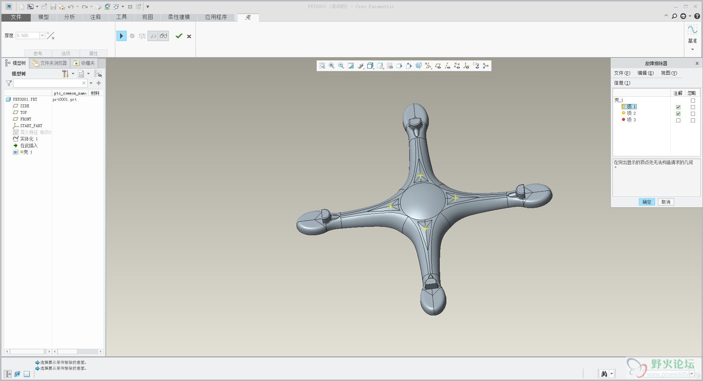Uncheck the 注解 checkbox for 项 1
The height and width of the screenshot is (381, 703).
678,107
